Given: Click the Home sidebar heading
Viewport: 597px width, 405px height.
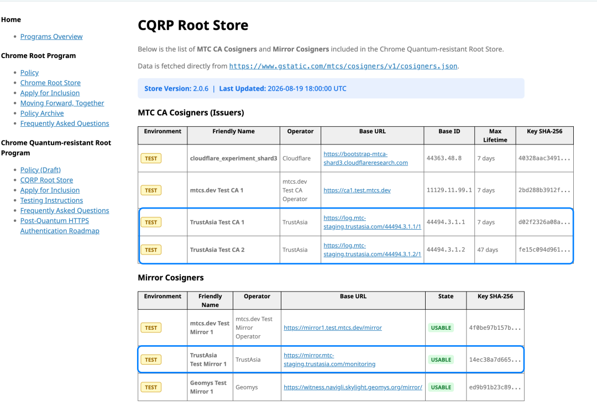Looking at the screenshot, I should point(11,20).
